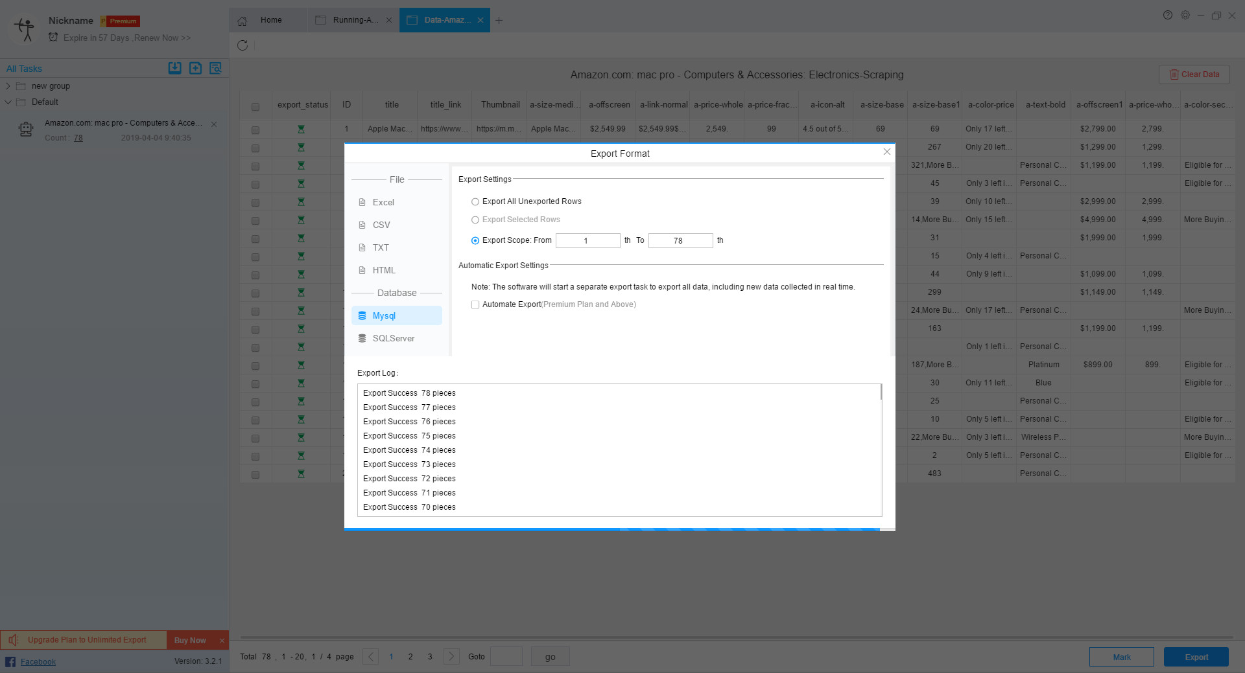
Task: Click the All Tasks link
Action: click(x=24, y=69)
